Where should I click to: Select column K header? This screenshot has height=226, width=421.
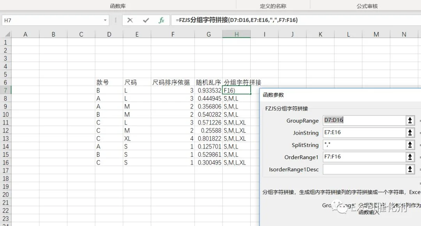point(320,34)
